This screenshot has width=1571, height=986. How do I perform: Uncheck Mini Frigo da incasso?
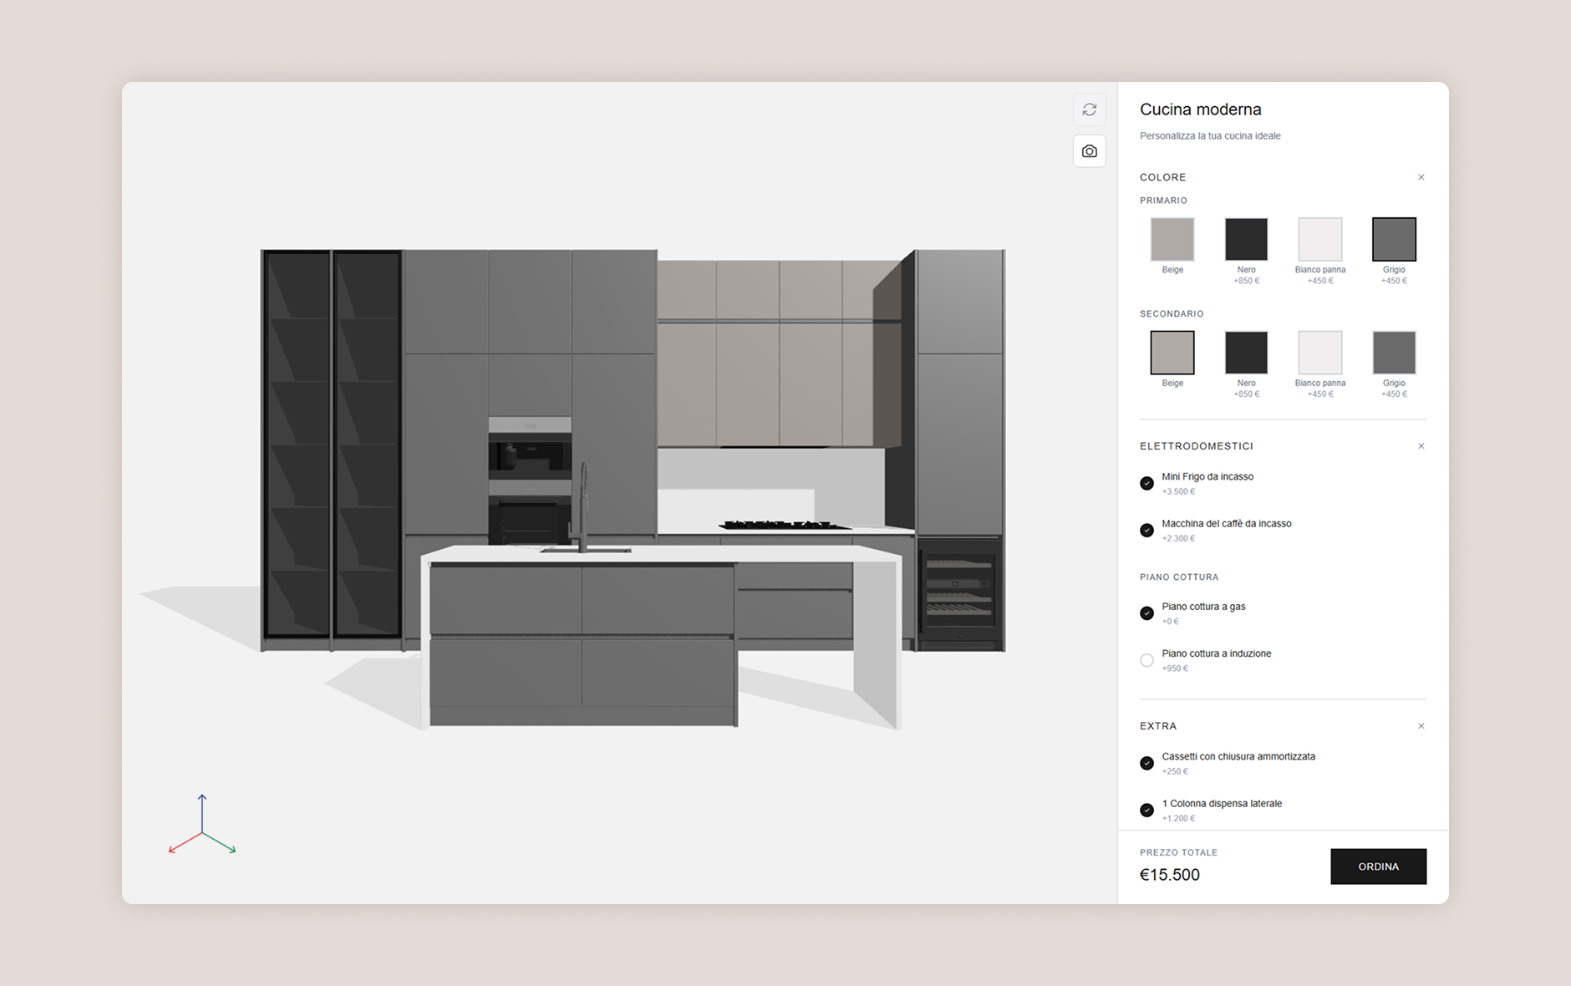click(x=1146, y=483)
